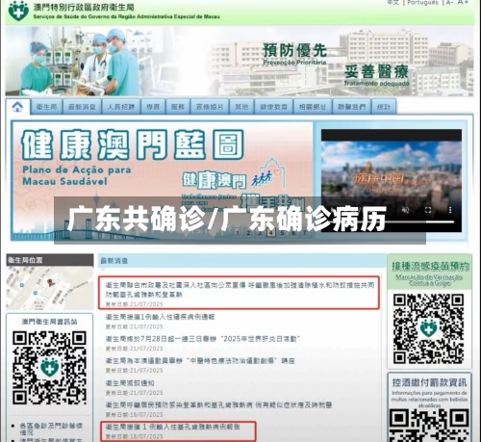Open the video more-options menu icon
This screenshot has width=481, height=442.
[x=450, y=210]
